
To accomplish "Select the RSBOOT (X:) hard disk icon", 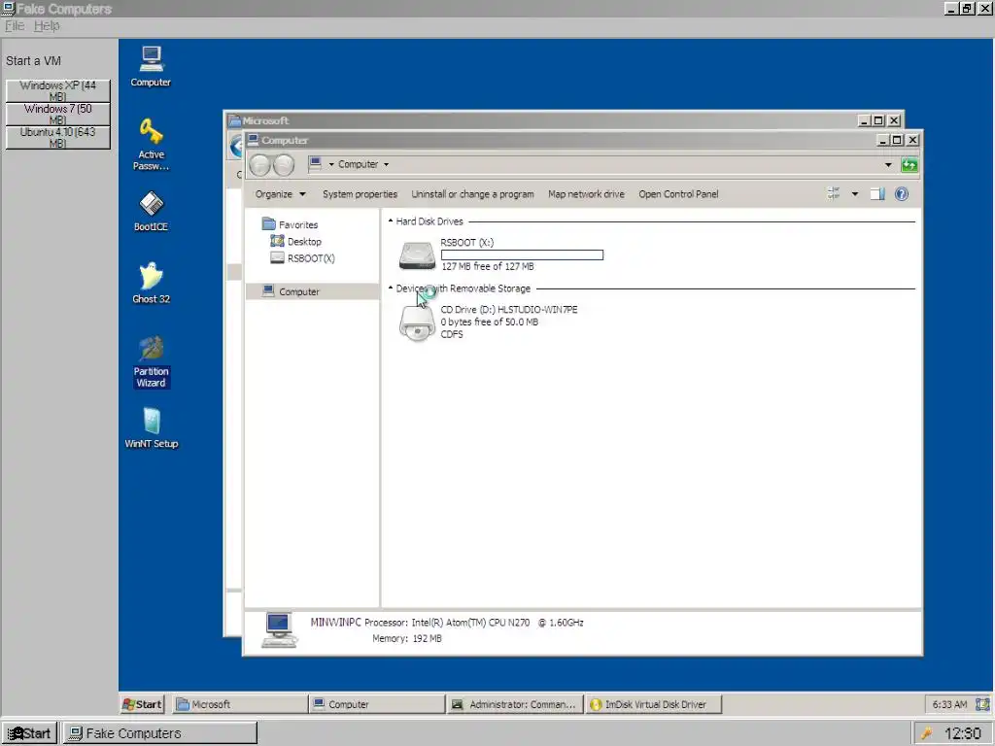I will coord(417,255).
